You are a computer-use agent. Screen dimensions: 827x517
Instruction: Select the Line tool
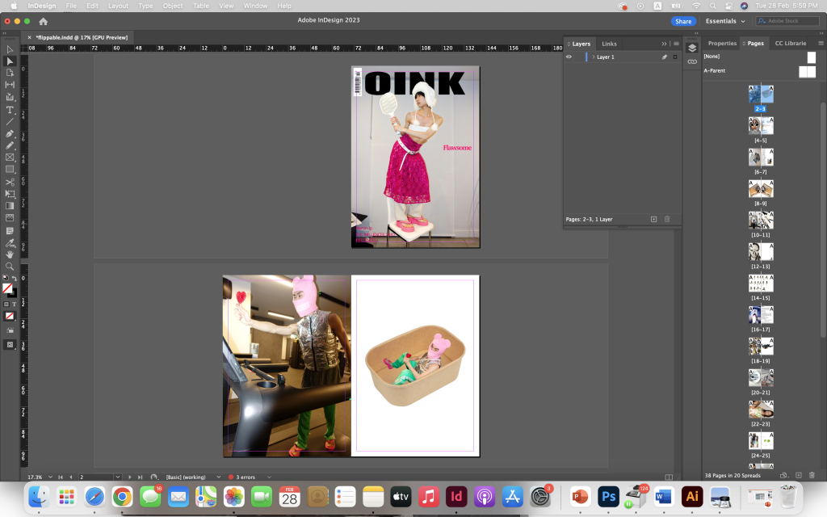10,122
